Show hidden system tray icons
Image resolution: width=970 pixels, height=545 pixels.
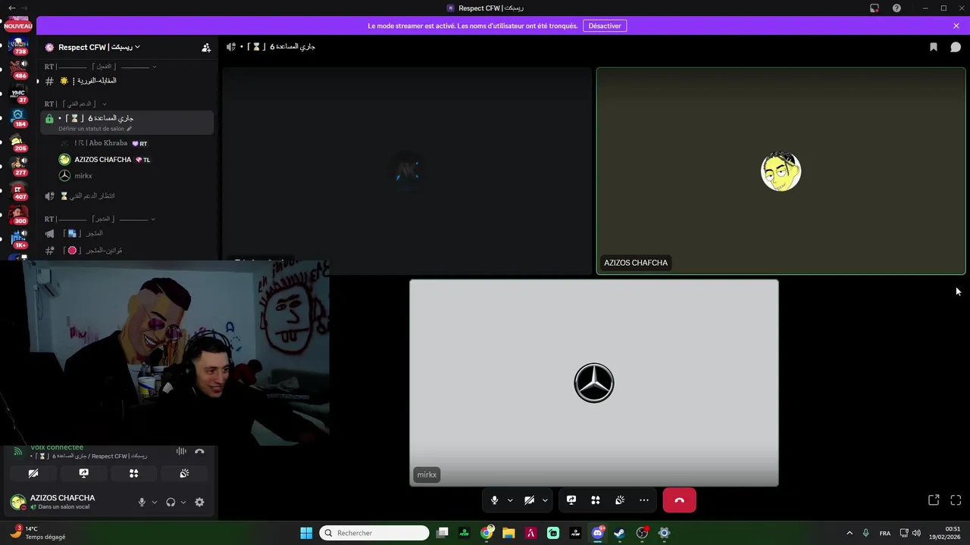click(849, 533)
